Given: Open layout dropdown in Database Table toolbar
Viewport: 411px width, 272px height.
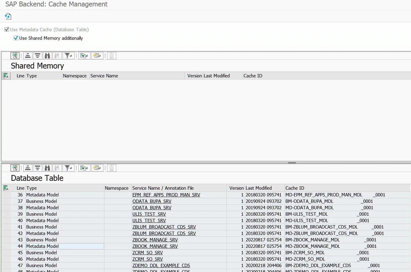Looking at the screenshot, I should [97, 168].
